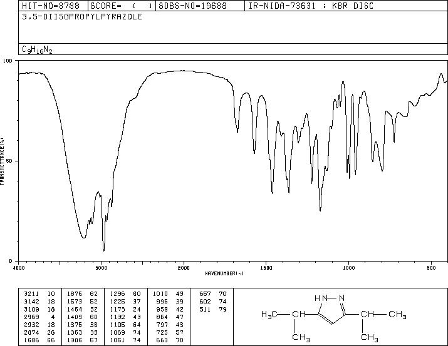The height and width of the screenshot is (346, 448).
Task: Click the 1409 peak table entry
Action: (x=82, y=317)
